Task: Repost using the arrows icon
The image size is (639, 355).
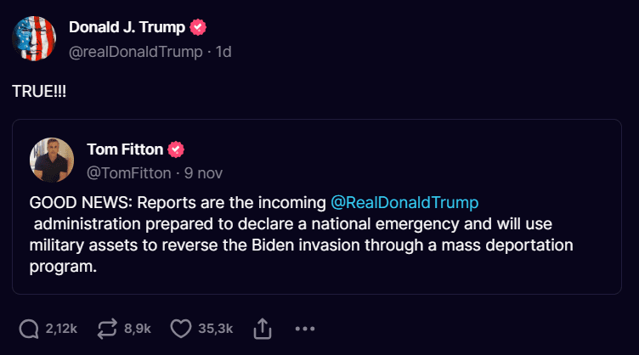Action: point(109,328)
